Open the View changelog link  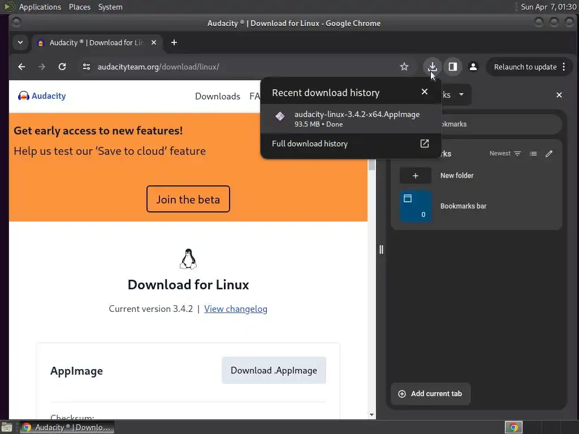[x=236, y=309]
